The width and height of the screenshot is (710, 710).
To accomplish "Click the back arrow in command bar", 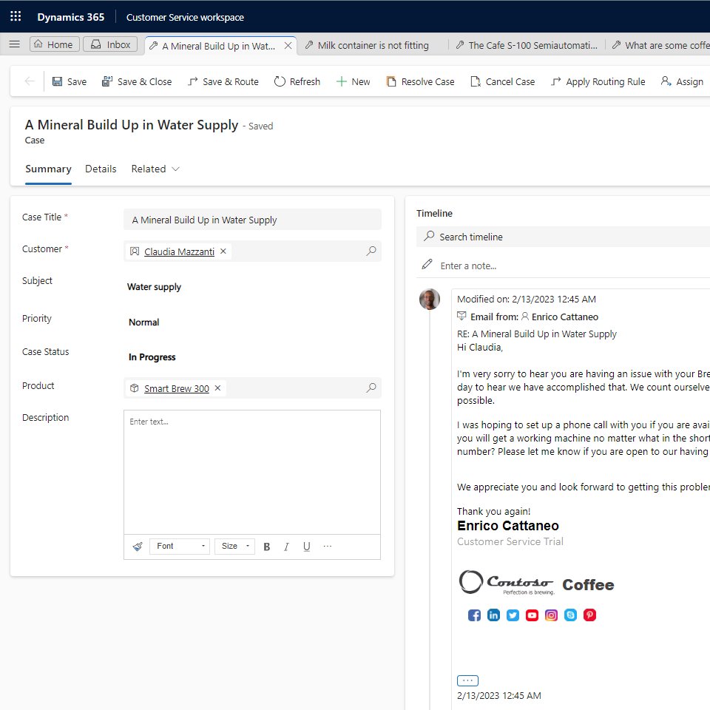I will pyautogui.click(x=30, y=81).
